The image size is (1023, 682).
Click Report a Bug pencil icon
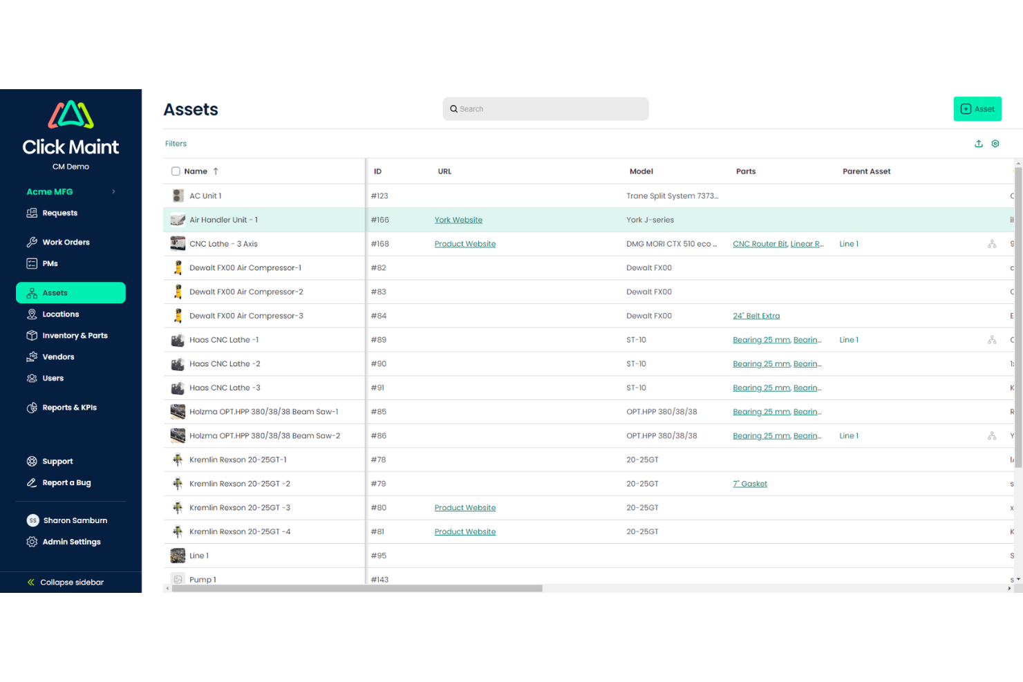click(32, 483)
